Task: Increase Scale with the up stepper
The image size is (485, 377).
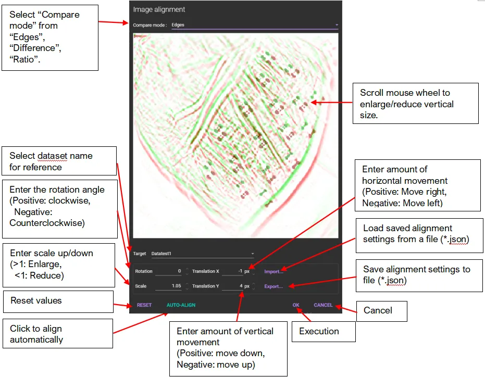Action: 187,284
